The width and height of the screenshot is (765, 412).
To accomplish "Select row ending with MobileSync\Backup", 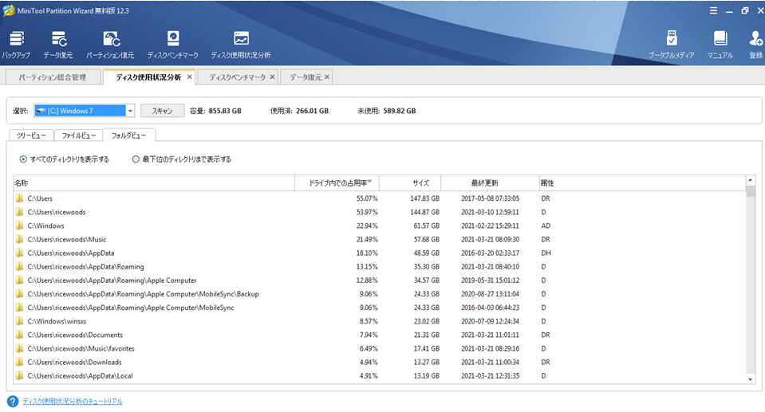I will [380, 294].
